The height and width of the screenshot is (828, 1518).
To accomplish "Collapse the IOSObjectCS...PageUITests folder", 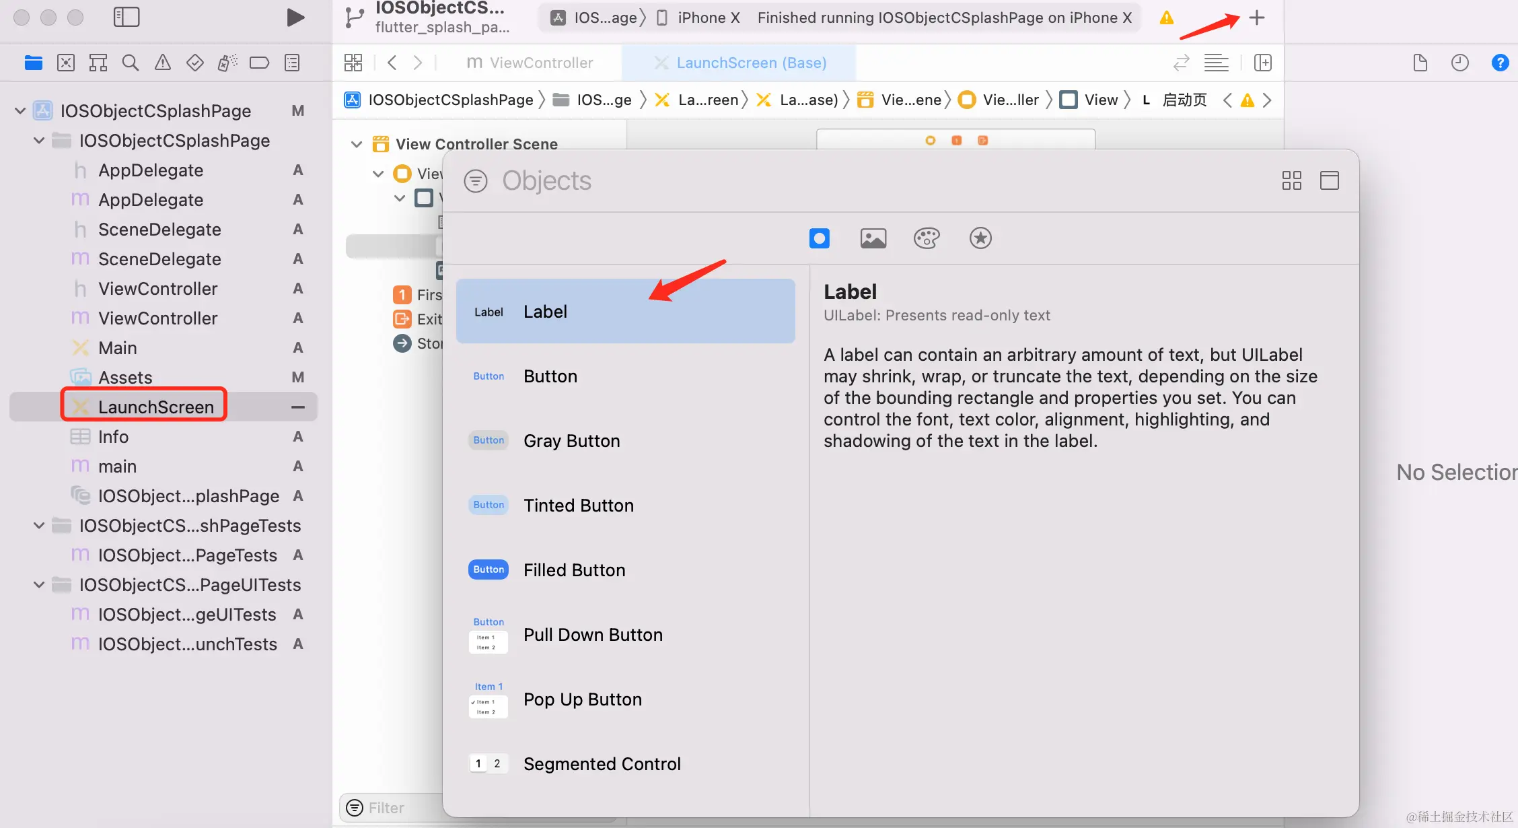I will [39, 585].
